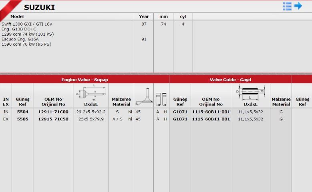Open Güneş reference 5504
Image resolution: width=312 pixels, height=192 pixels.
coord(22,112)
